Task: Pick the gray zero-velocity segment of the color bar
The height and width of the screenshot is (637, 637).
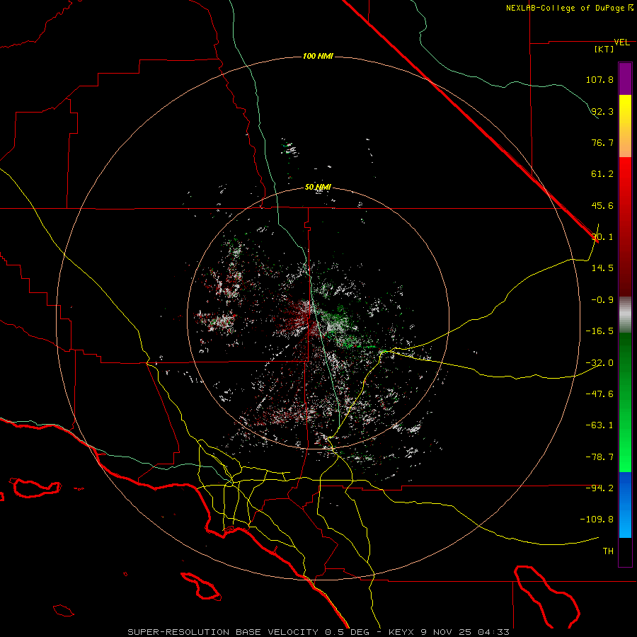Action: [625, 315]
